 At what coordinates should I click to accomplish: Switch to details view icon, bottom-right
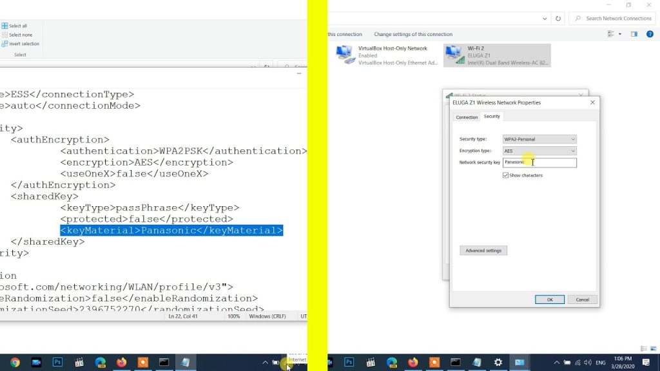(644, 348)
